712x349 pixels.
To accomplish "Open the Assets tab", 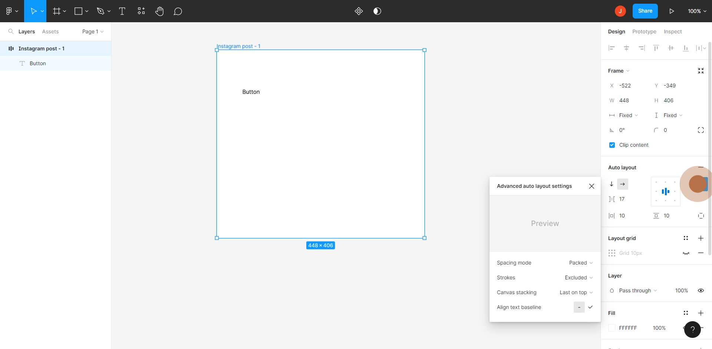I will [50, 31].
